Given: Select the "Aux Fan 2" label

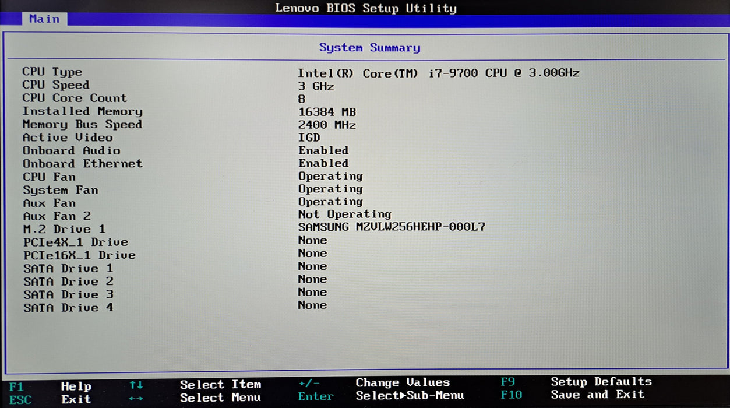Looking at the screenshot, I should click(57, 216).
